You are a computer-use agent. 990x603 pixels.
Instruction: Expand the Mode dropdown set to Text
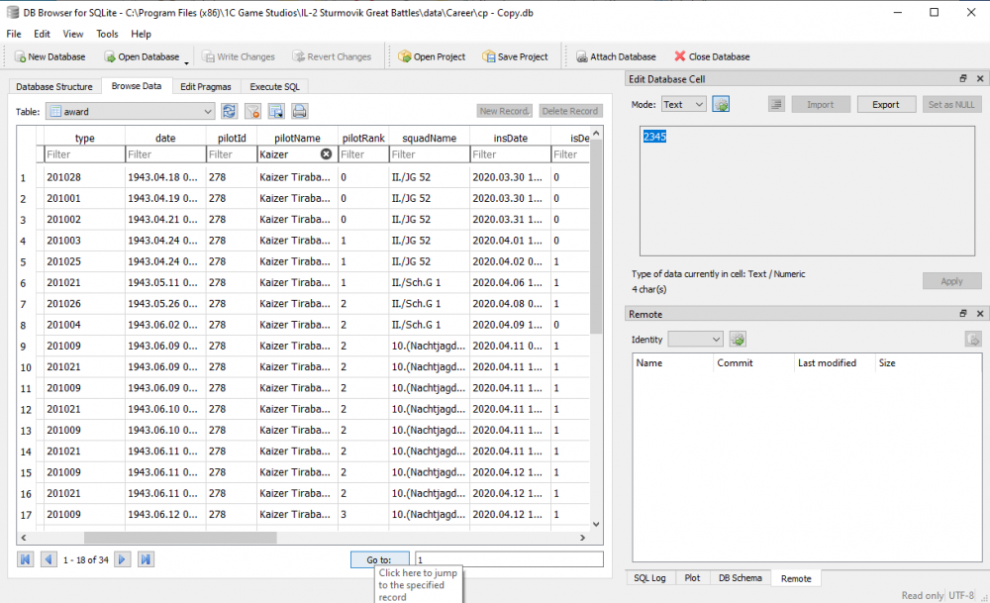point(683,104)
